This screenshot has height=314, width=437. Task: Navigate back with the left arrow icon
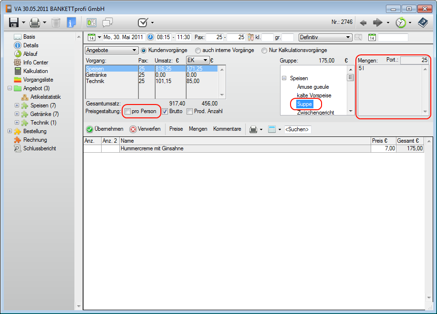(x=363, y=22)
